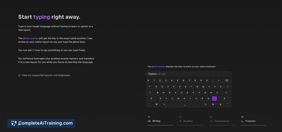This screenshot has width=282, height=132.
Task: Click the minus (-) key
Action: point(213,81)
